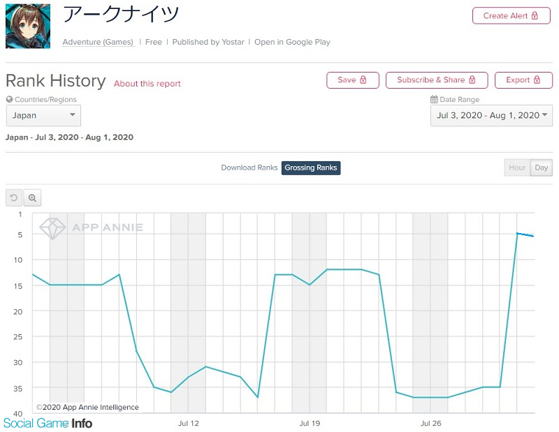Click the Jul 19 axis label
The image size is (559, 432).
[x=310, y=424]
